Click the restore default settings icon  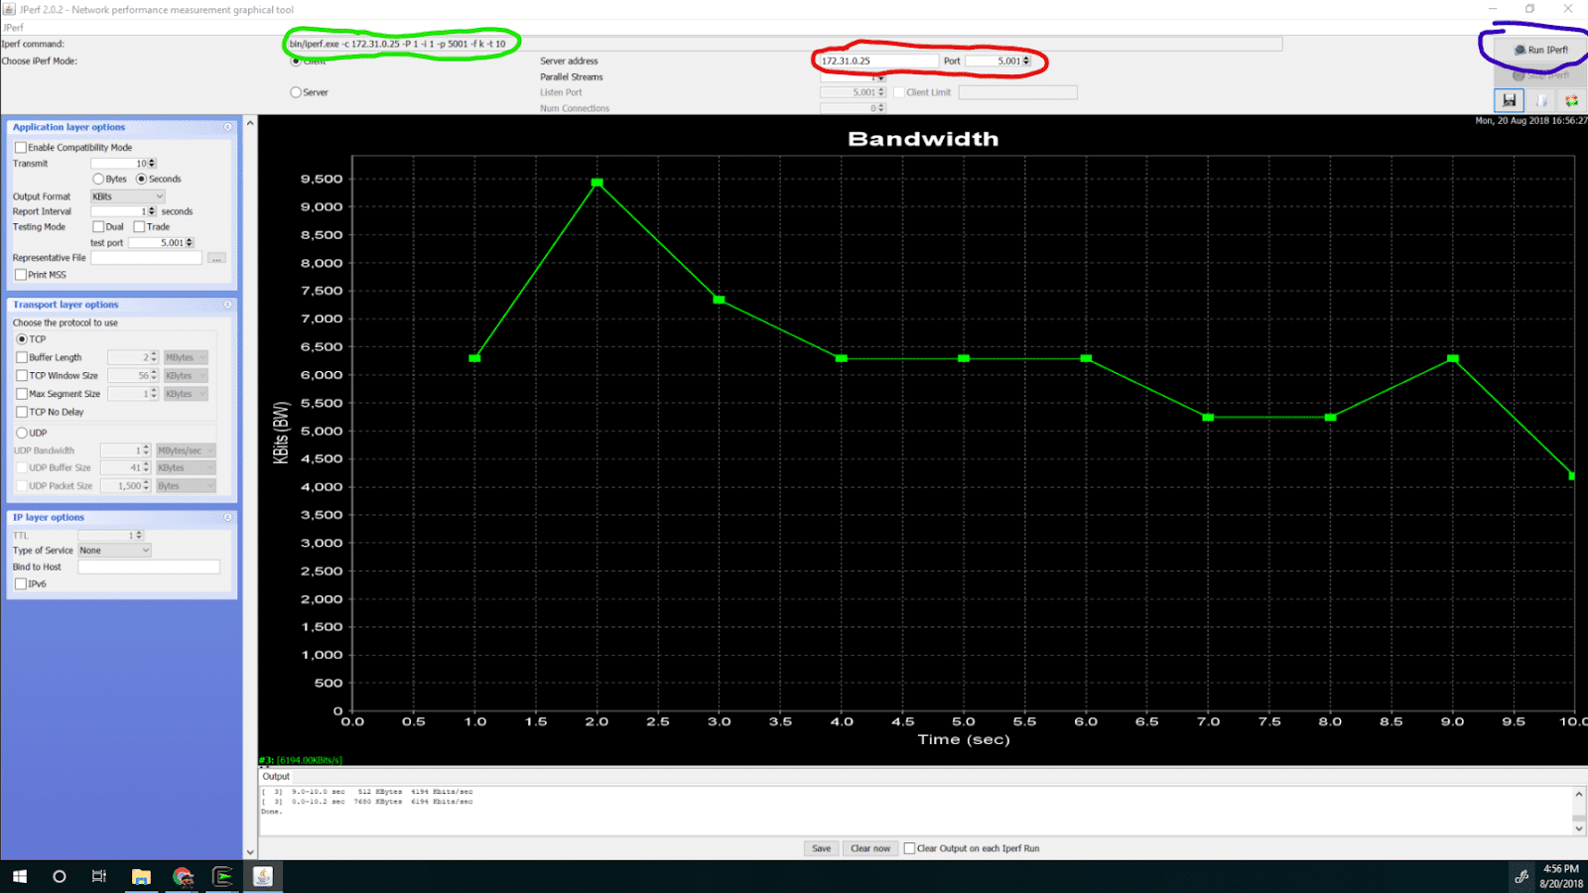pyautogui.click(x=1571, y=100)
